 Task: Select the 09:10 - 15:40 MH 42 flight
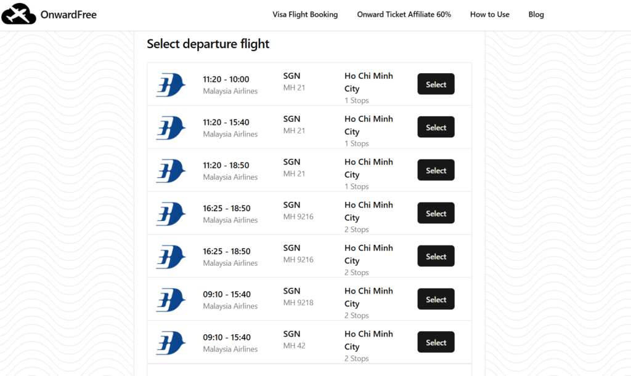(x=436, y=342)
